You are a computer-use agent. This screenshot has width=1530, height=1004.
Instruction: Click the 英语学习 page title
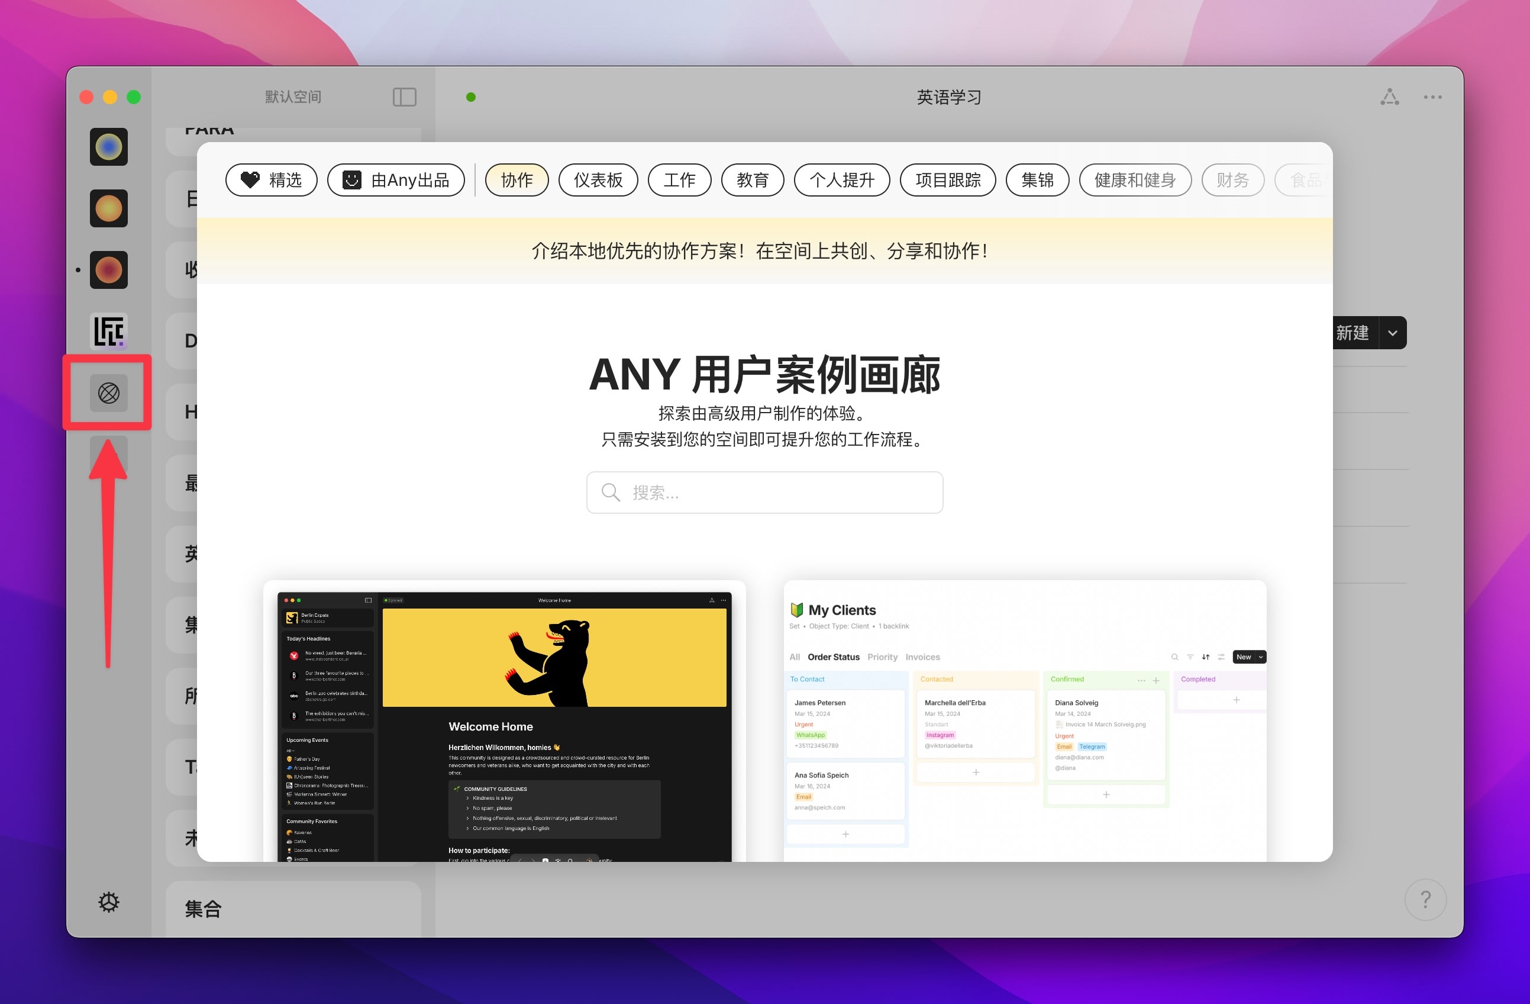(x=949, y=97)
